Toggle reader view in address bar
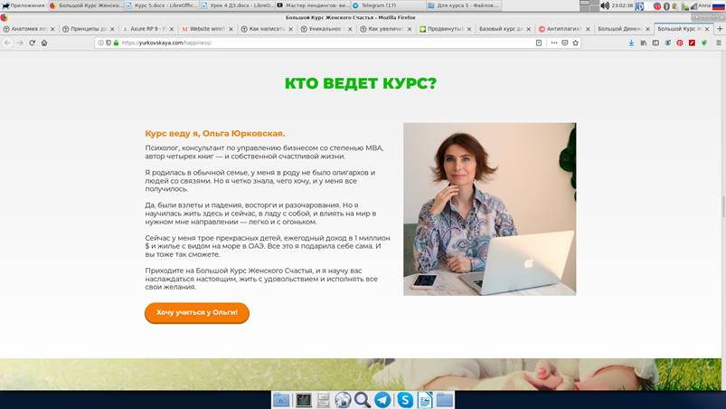The height and width of the screenshot is (409, 726). point(540,43)
